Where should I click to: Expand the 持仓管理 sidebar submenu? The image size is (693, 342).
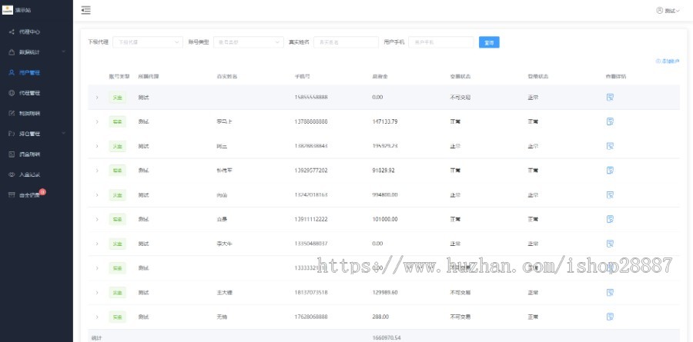(36, 134)
